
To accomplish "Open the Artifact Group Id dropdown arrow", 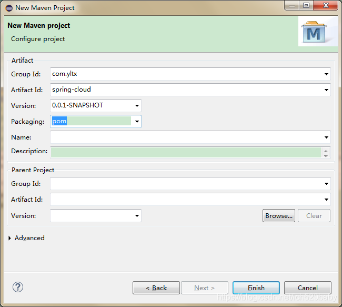I will pos(326,74).
